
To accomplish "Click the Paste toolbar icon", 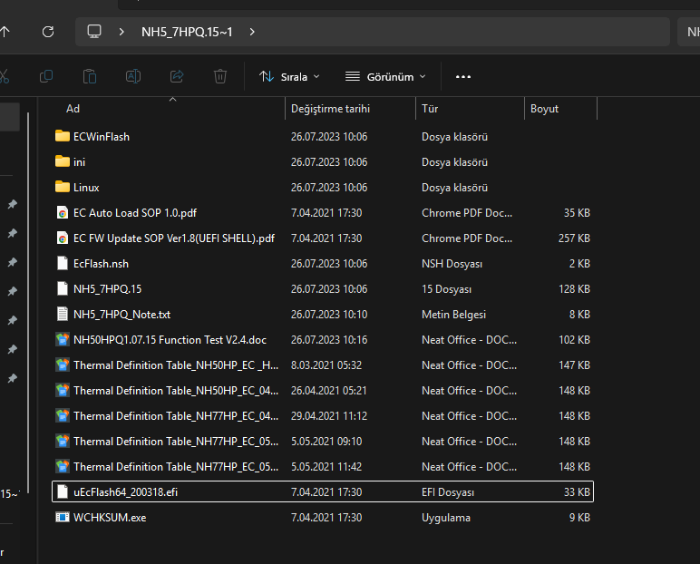I will coord(90,76).
